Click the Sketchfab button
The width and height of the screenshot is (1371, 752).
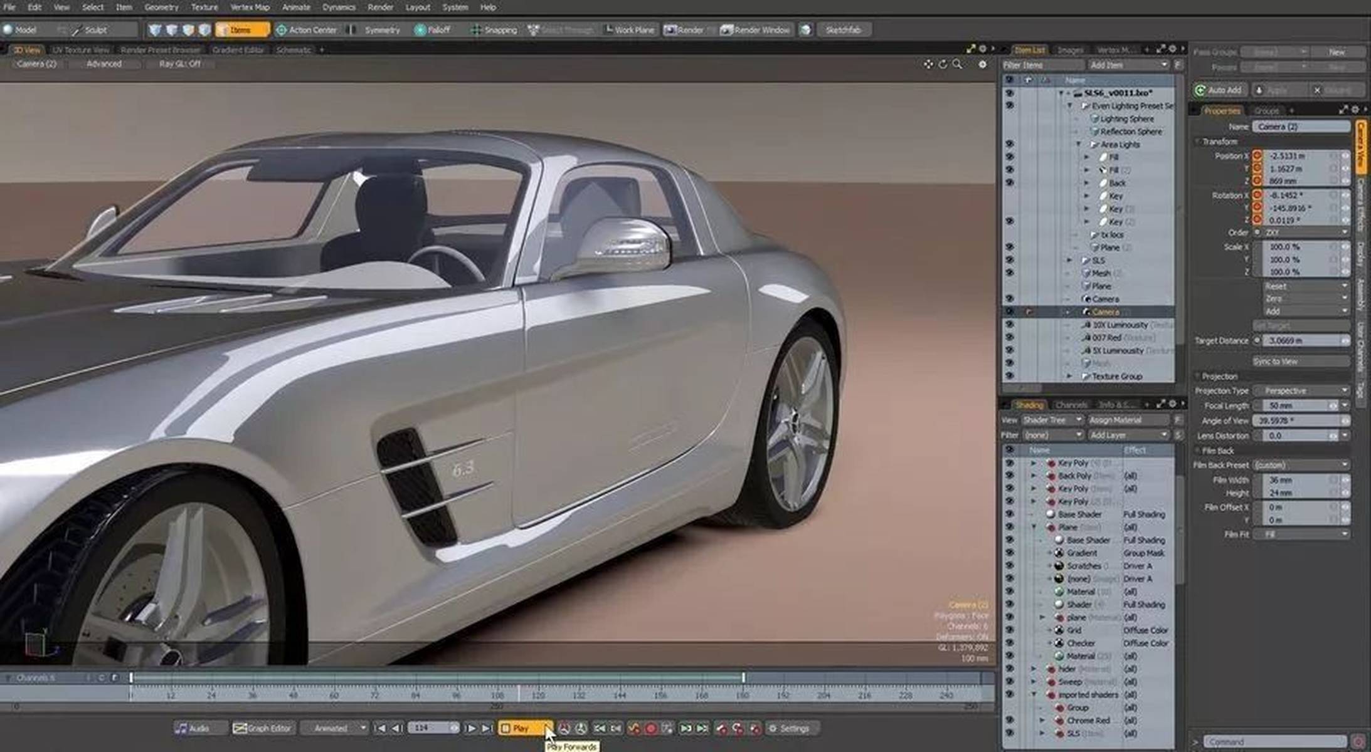pos(843,29)
